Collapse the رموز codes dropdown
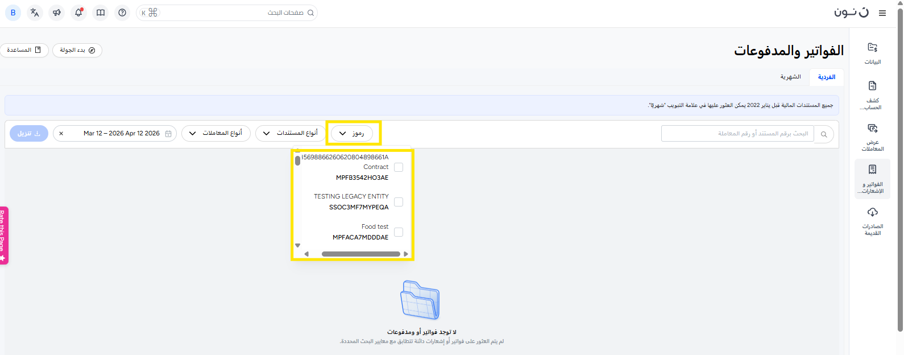Image resolution: width=904 pixels, height=355 pixels. tap(351, 133)
